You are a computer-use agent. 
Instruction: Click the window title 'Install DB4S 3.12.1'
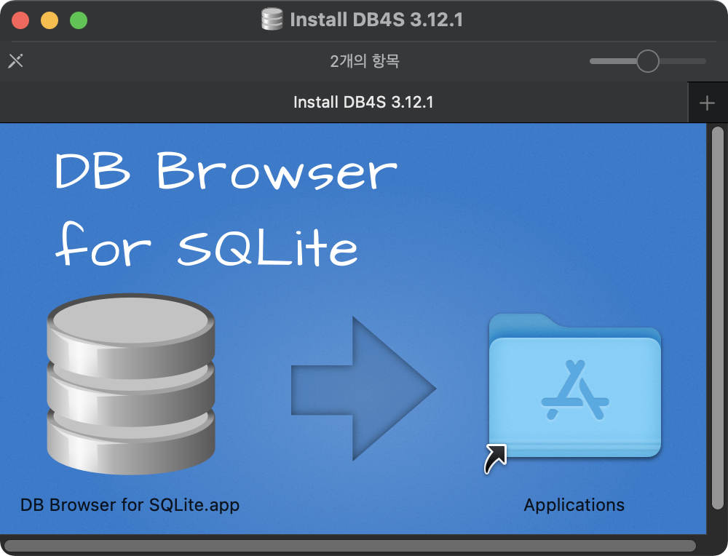[376, 20]
